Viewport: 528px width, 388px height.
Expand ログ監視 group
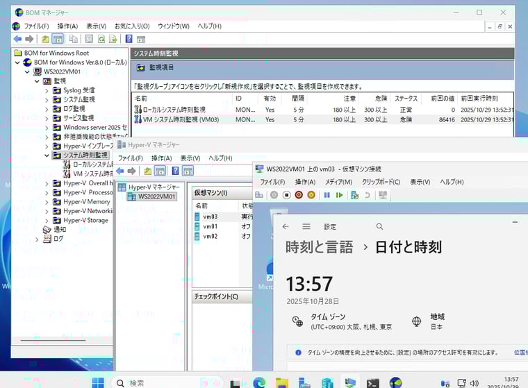47,109
